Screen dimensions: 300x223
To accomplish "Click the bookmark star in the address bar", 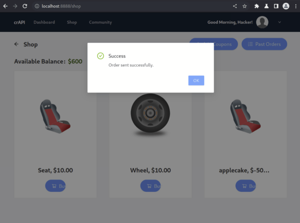I will click(245, 6).
